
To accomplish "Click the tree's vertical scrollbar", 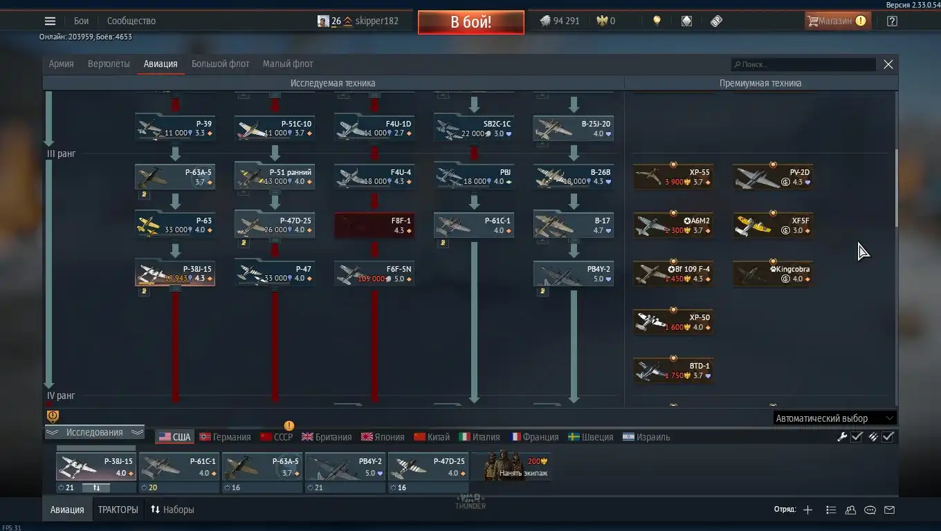I will point(896,187).
